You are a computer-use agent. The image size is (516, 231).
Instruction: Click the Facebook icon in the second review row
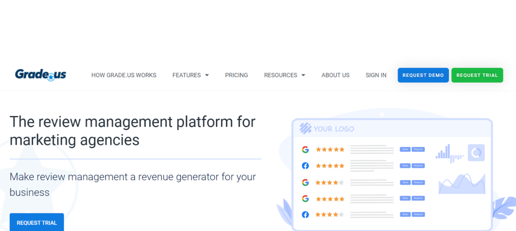click(x=305, y=166)
